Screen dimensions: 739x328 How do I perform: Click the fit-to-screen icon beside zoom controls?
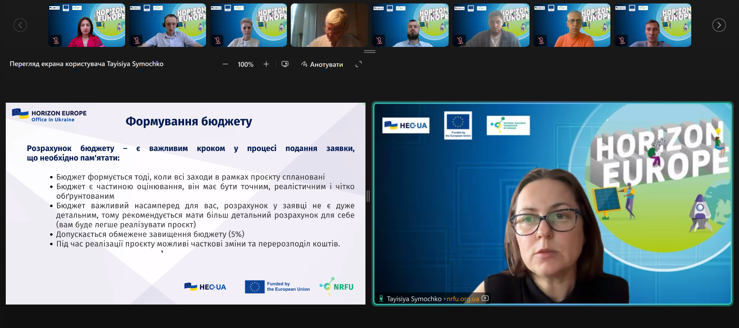point(285,64)
